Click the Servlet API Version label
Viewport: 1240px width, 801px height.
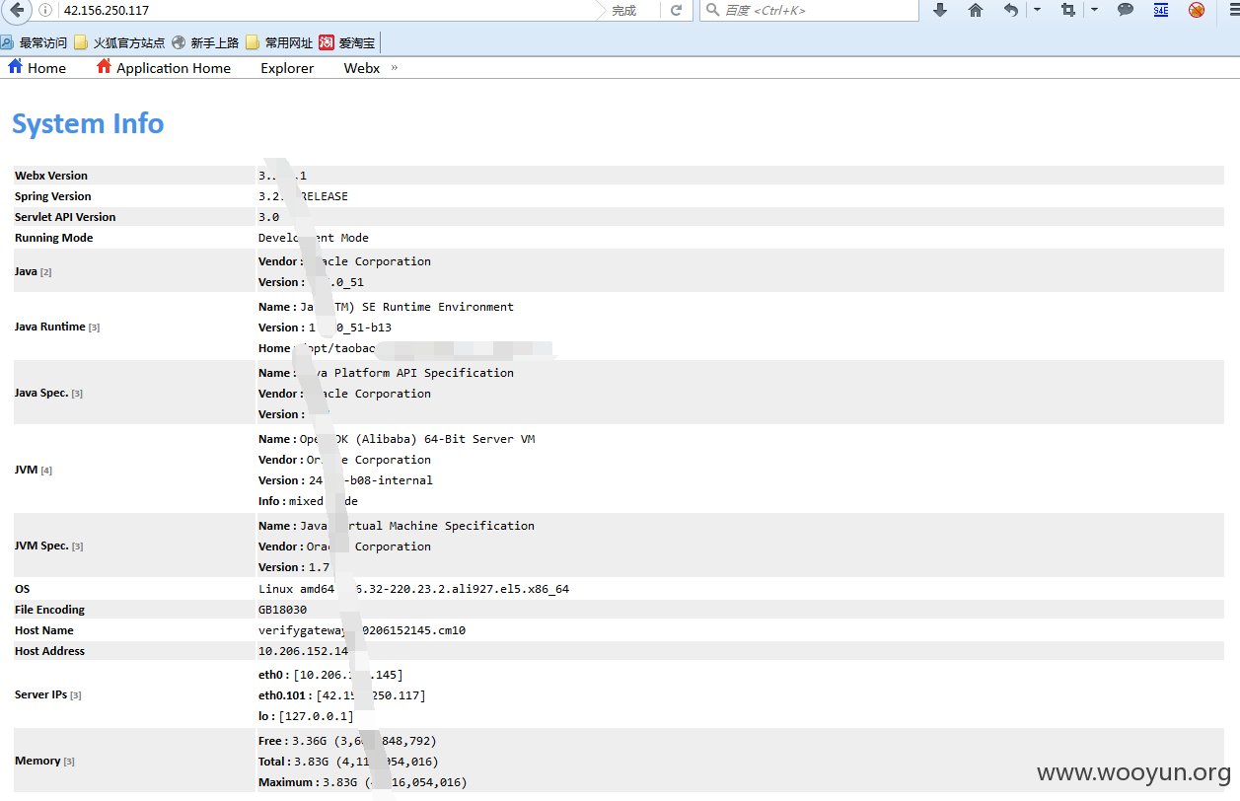pos(65,217)
